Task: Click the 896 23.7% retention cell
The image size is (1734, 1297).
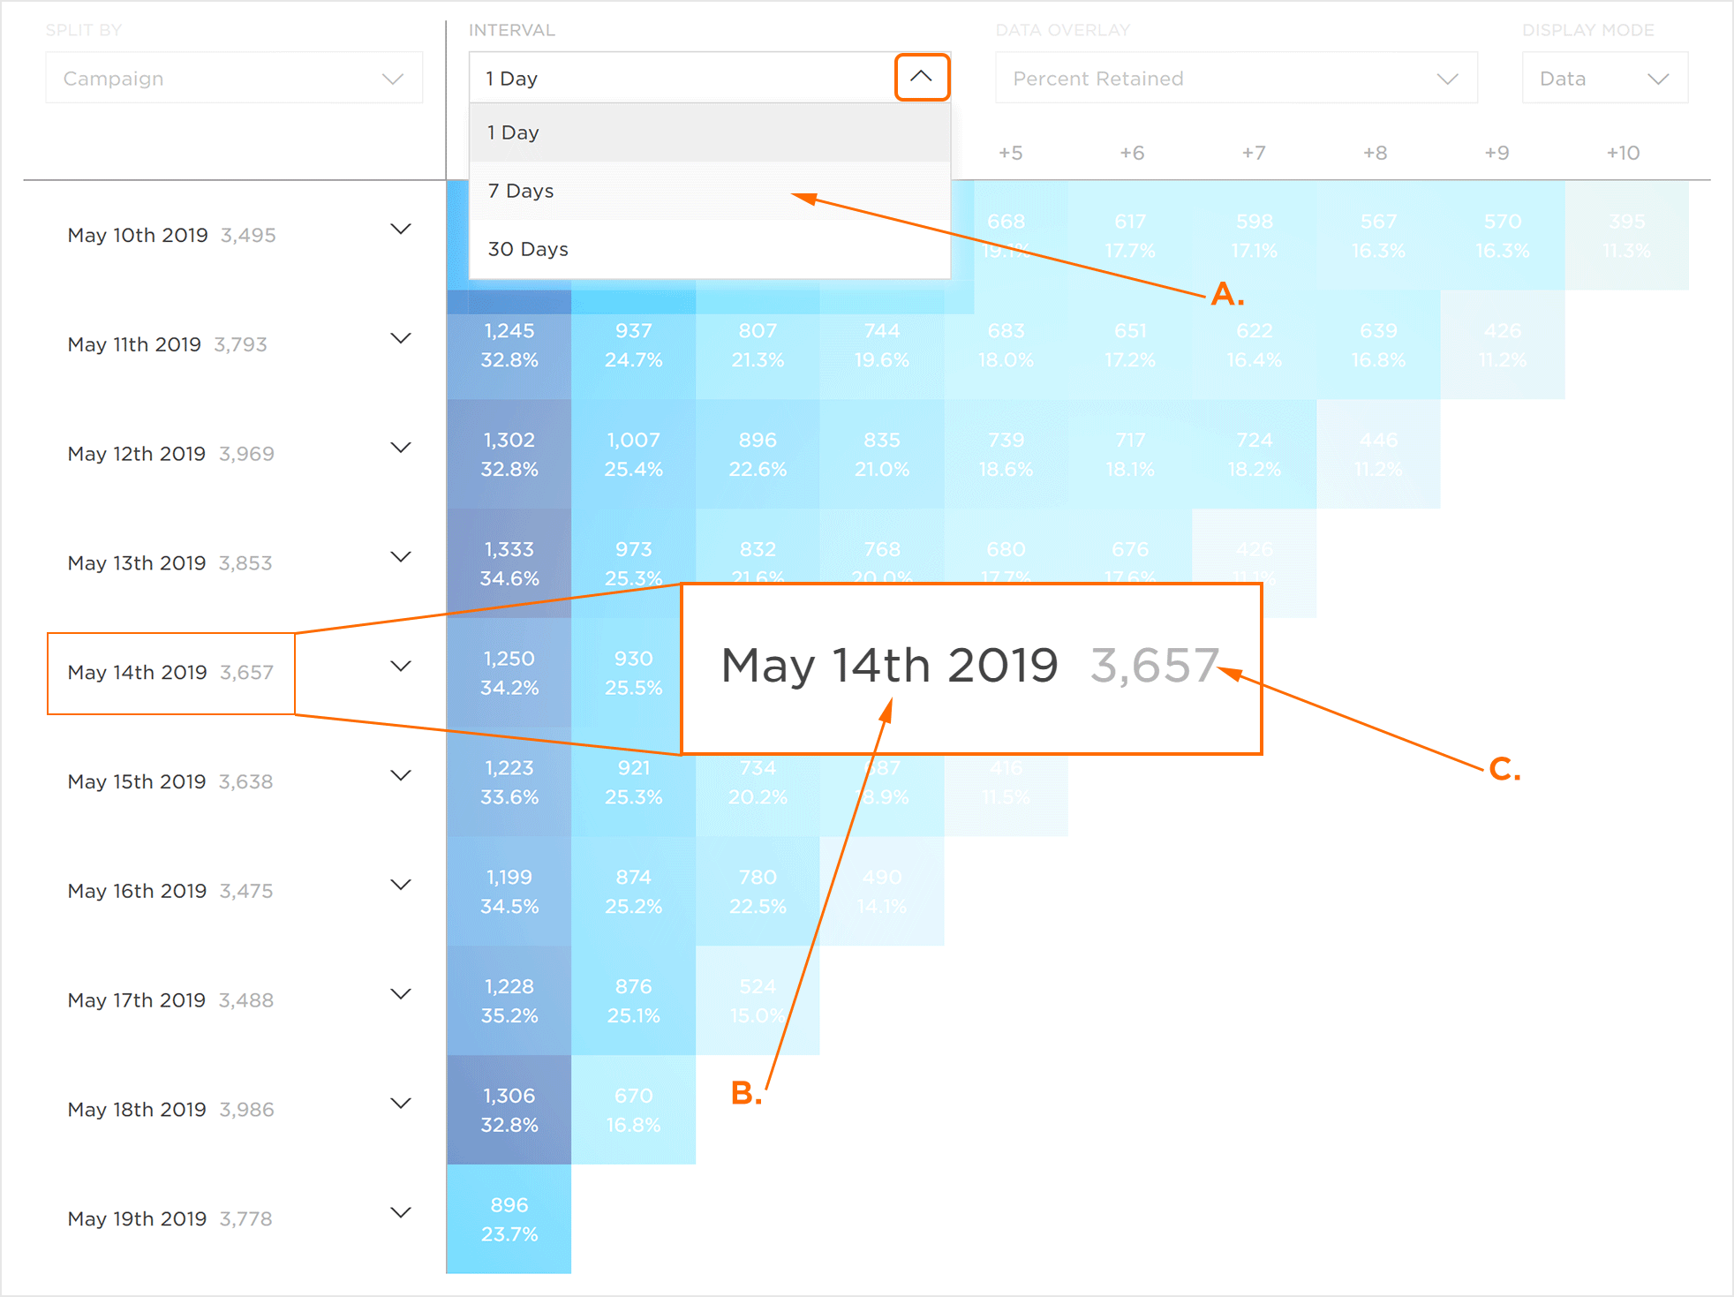Action: click(509, 1219)
